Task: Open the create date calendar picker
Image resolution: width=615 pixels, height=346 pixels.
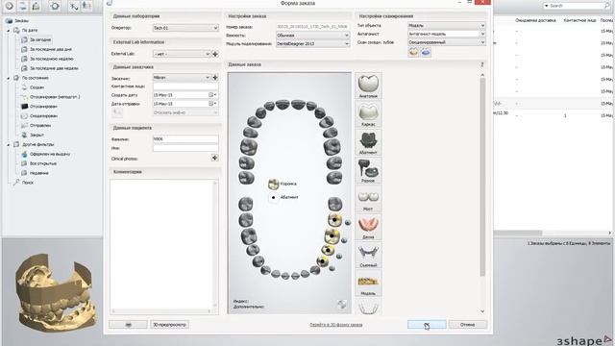Action: tap(212, 95)
